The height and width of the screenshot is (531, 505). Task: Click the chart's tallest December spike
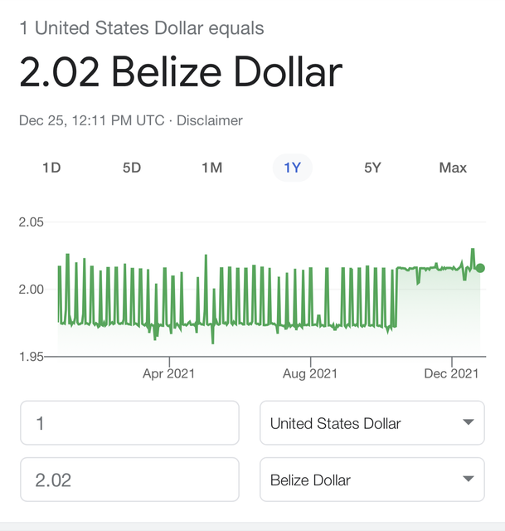tap(473, 251)
